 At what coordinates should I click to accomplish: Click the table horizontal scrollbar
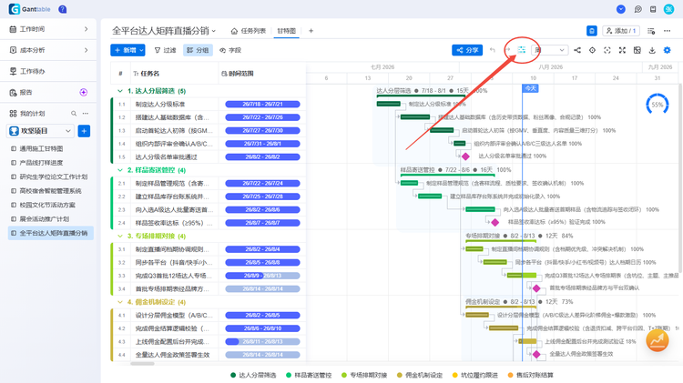click(x=142, y=363)
